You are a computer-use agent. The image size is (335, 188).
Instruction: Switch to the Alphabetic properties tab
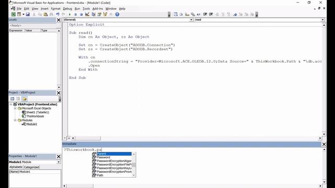pyautogui.click(x=16, y=167)
